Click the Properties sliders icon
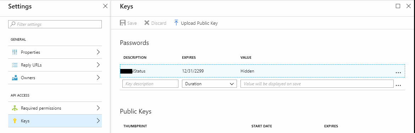 pos(15,52)
